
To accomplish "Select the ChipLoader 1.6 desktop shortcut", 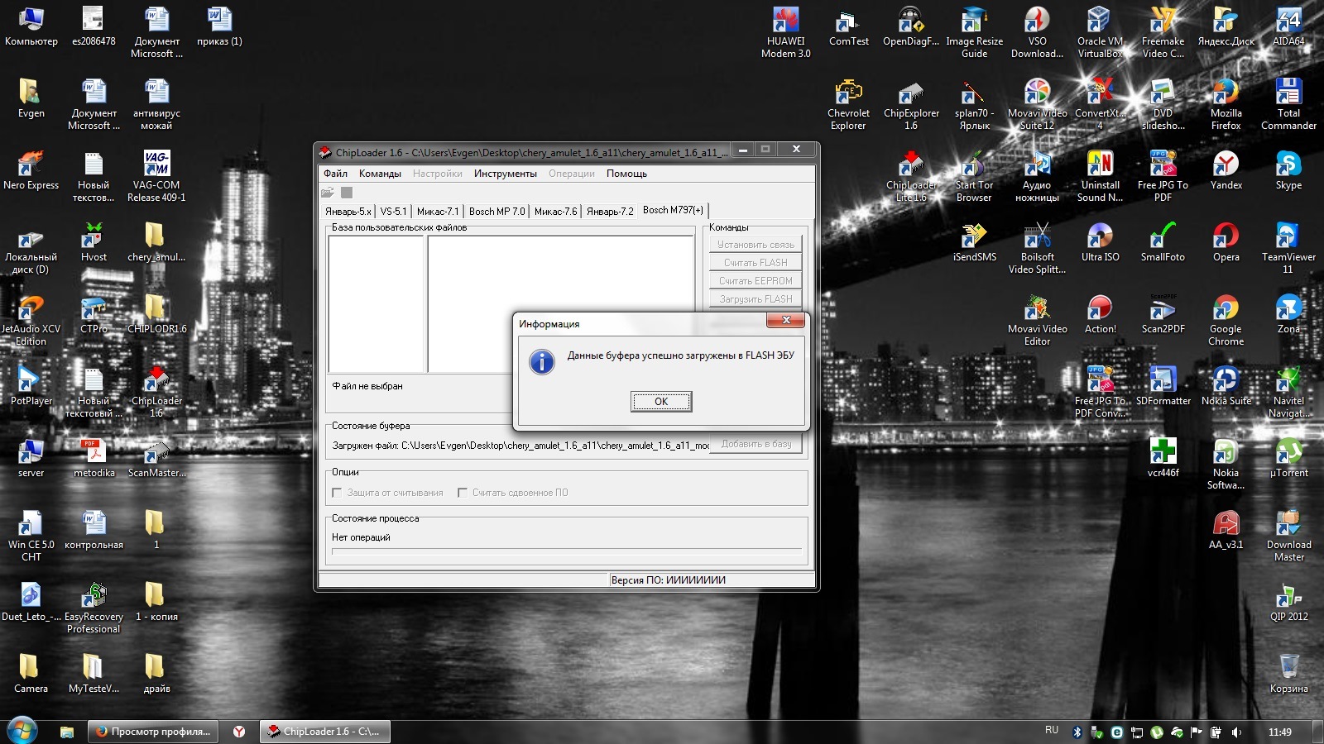I will click(x=156, y=392).
